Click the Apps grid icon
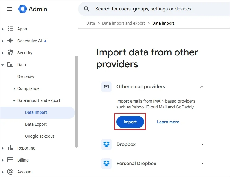Image resolution: width=230 pixels, height=177 pixels. (x=10, y=29)
